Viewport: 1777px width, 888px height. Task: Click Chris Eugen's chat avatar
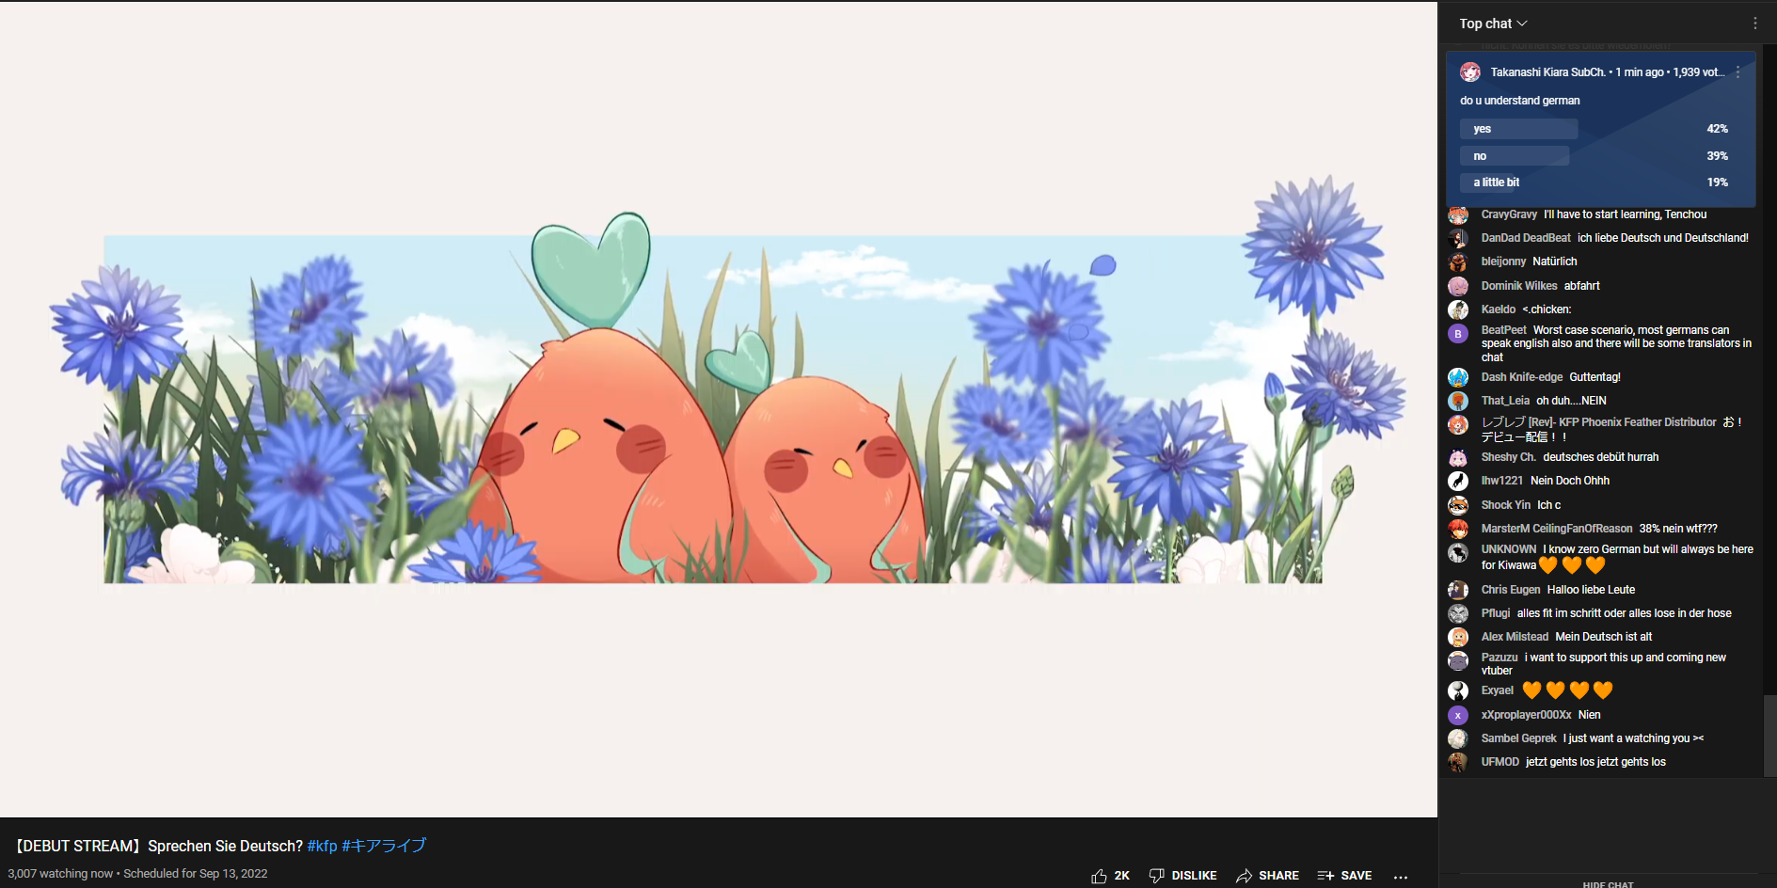coord(1458,591)
